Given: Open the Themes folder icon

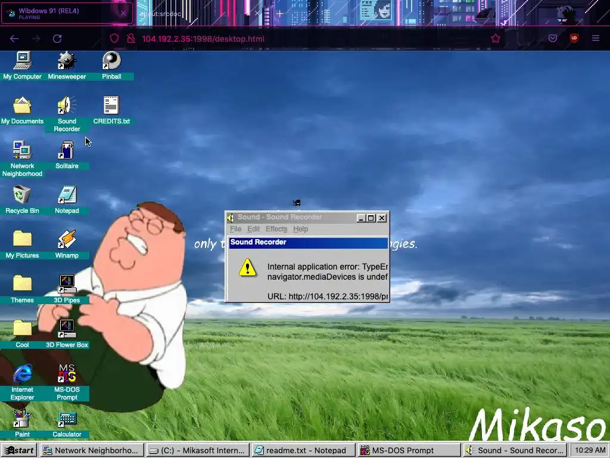Looking at the screenshot, I should point(22,289).
